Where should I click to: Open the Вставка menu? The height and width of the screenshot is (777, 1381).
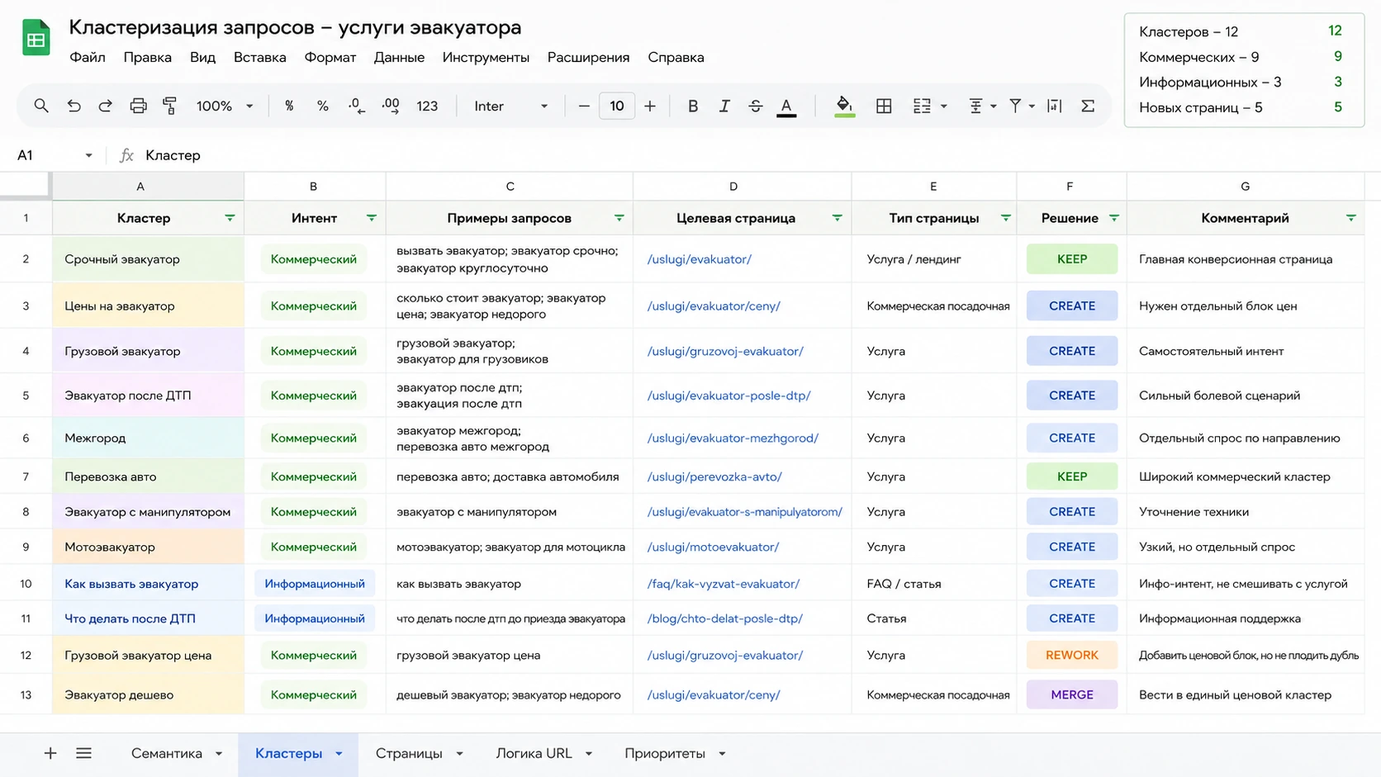pos(259,57)
